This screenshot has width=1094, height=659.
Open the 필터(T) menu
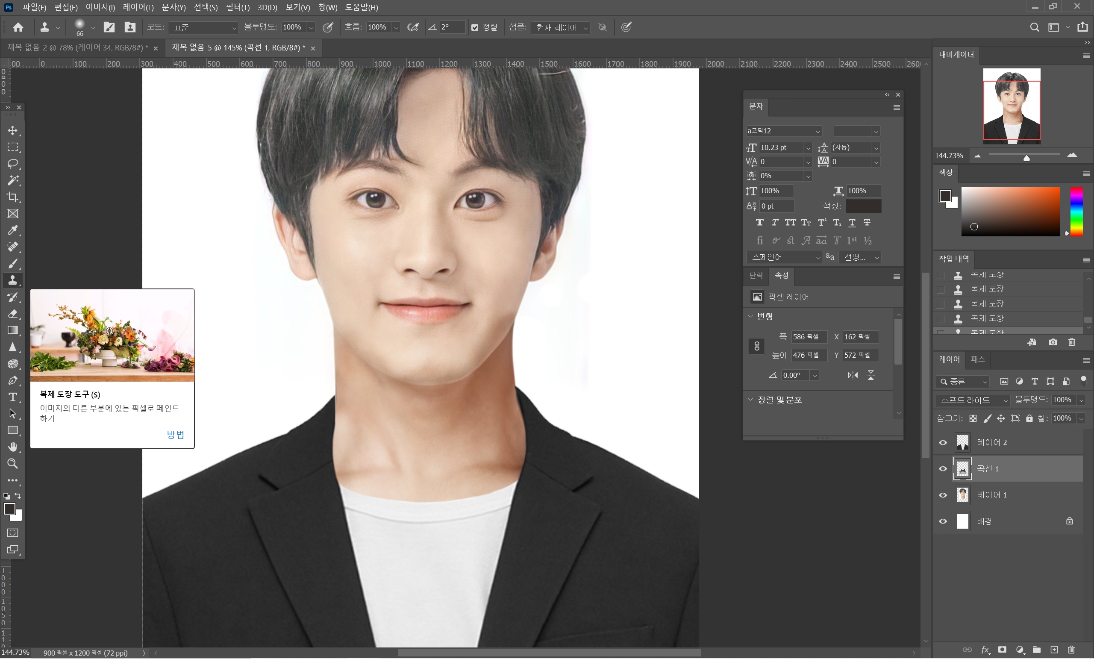tap(238, 7)
